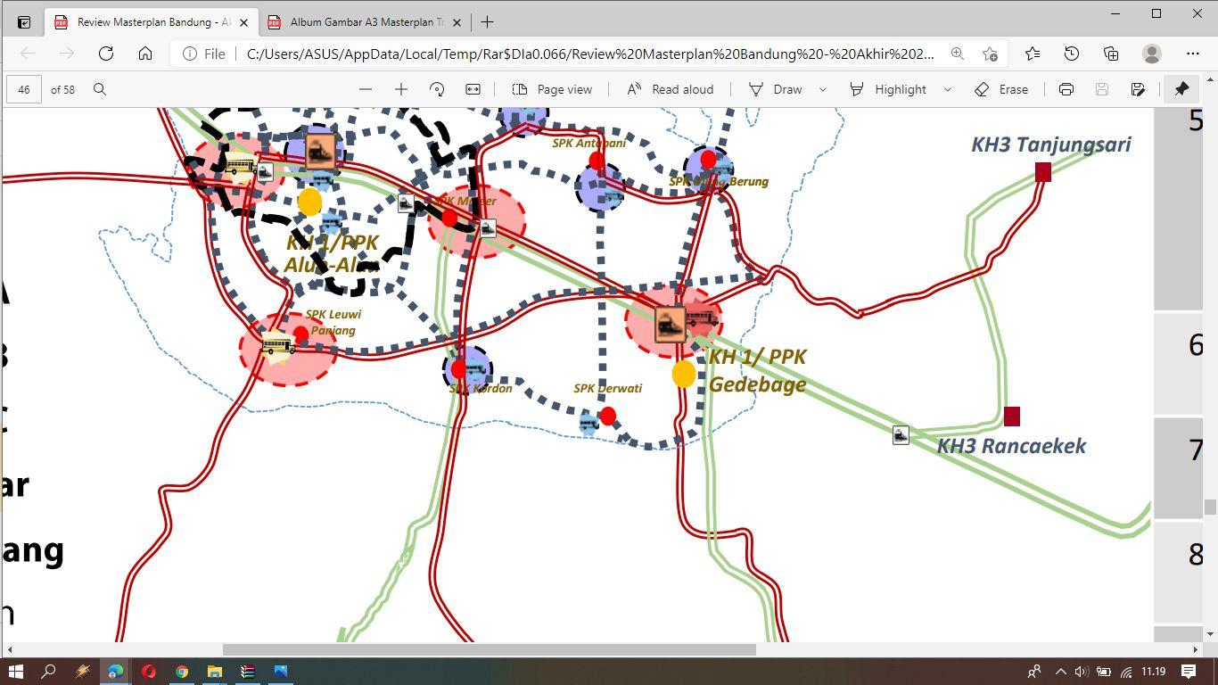Image resolution: width=1218 pixels, height=685 pixels.
Task: Close the Album Gambar A3 Masterplan tab
Action: pyautogui.click(x=457, y=22)
